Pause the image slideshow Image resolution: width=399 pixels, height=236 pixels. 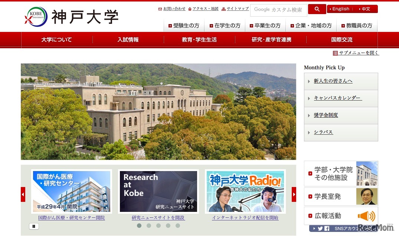pyautogui.click(x=34, y=226)
